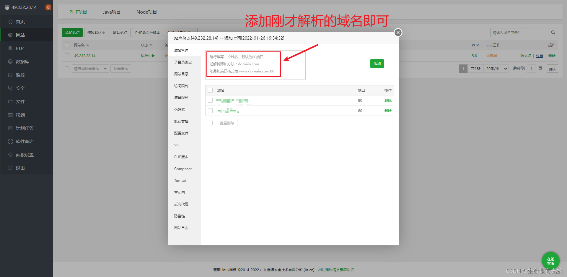Open 流量限制 in dialog menu
This screenshot has width=567, height=277.
(185, 98)
